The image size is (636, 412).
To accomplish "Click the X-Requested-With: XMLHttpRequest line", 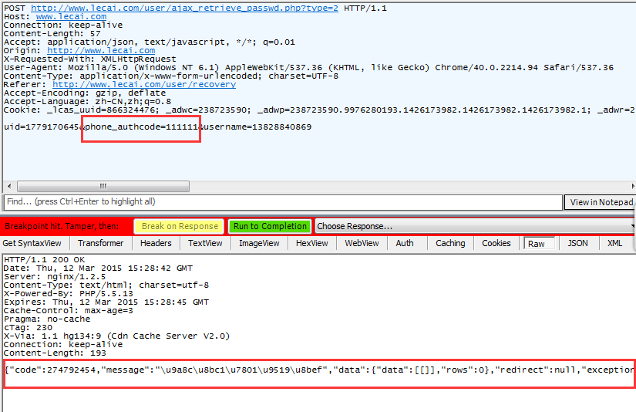I will pos(90,59).
